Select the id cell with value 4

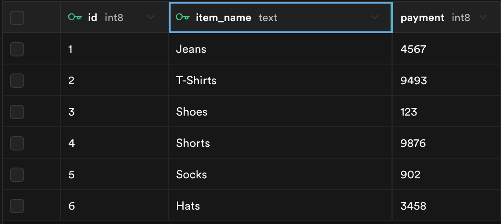click(72, 143)
